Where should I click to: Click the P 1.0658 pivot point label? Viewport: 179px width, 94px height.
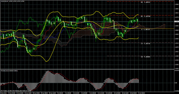tap(145, 30)
